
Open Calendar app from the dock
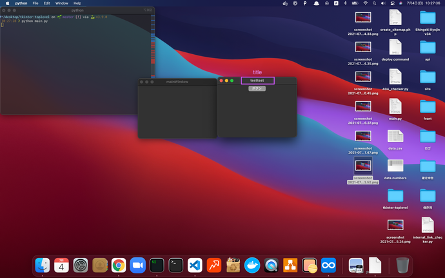pos(61,264)
